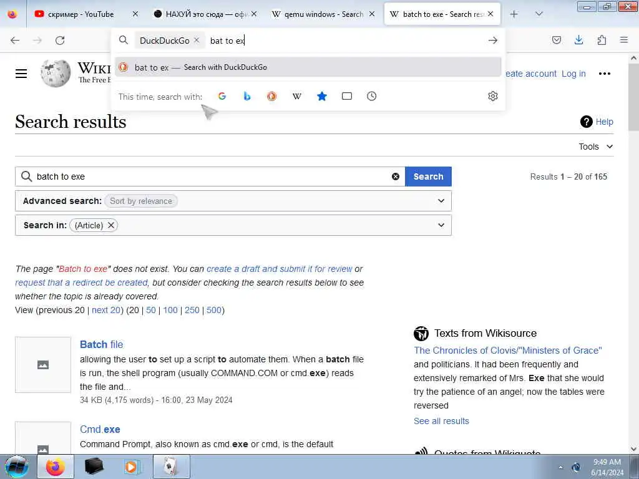639x479 pixels.
Task: Open the Log in link
Action: [x=573, y=74]
